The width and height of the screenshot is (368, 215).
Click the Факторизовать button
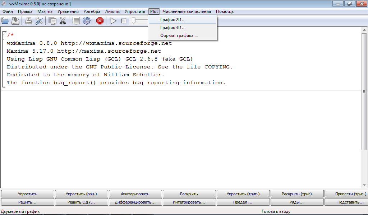click(135, 194)
